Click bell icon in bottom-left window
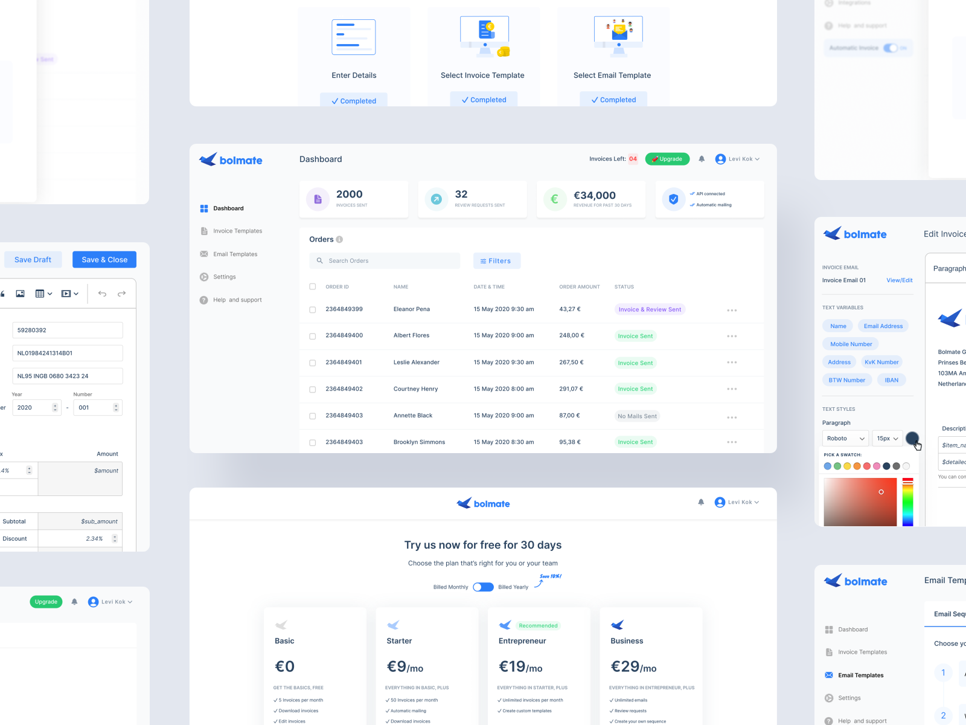 pos(74,602)
